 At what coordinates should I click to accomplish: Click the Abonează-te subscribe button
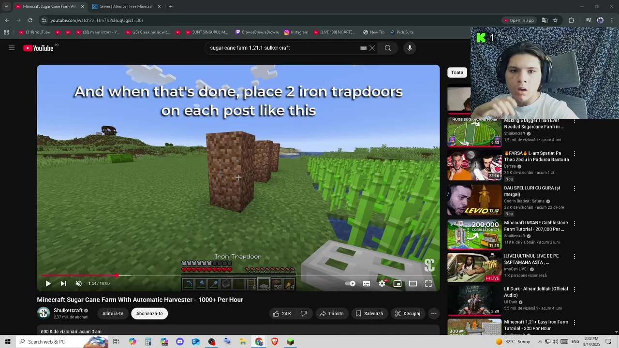point(149,314)
